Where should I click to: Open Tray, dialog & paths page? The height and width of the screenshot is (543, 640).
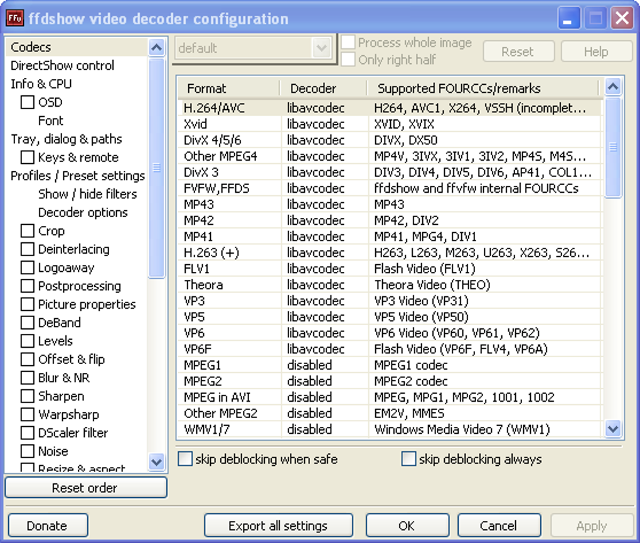tap(67, 139)
